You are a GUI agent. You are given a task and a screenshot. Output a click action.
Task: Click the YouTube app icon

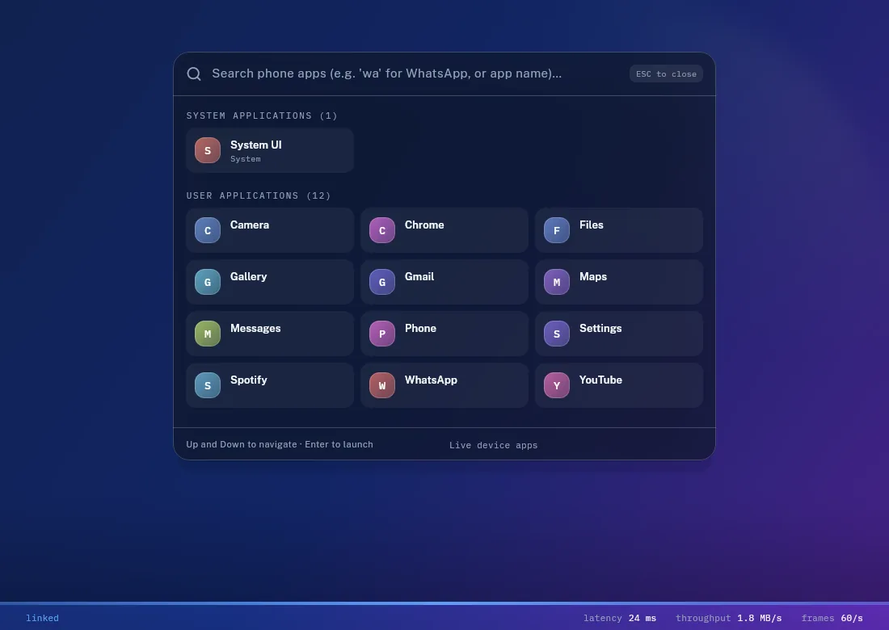(557, 384)
